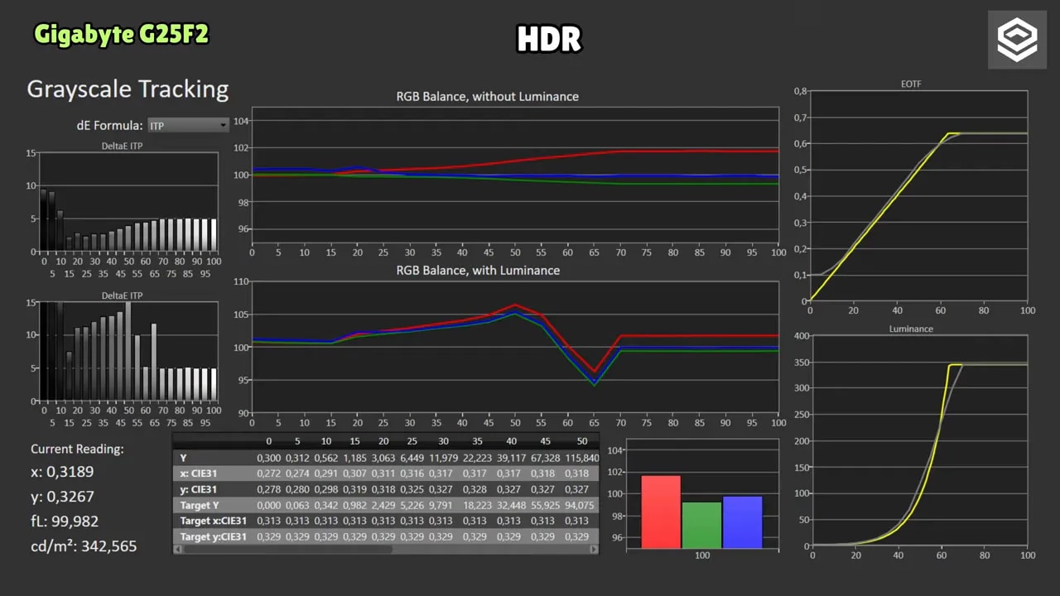Screen dimensions: 1060x596
Task: Click the y: CIE31 value 0,278
Action: [x=268, y=489]
